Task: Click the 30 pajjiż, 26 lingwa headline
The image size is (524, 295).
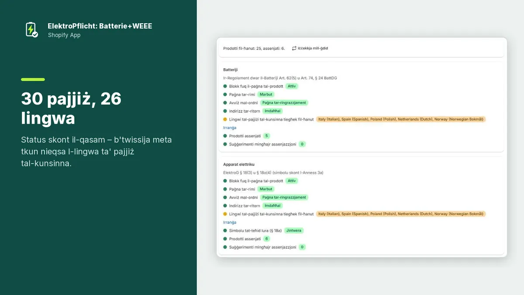Action: pos(71,108)
